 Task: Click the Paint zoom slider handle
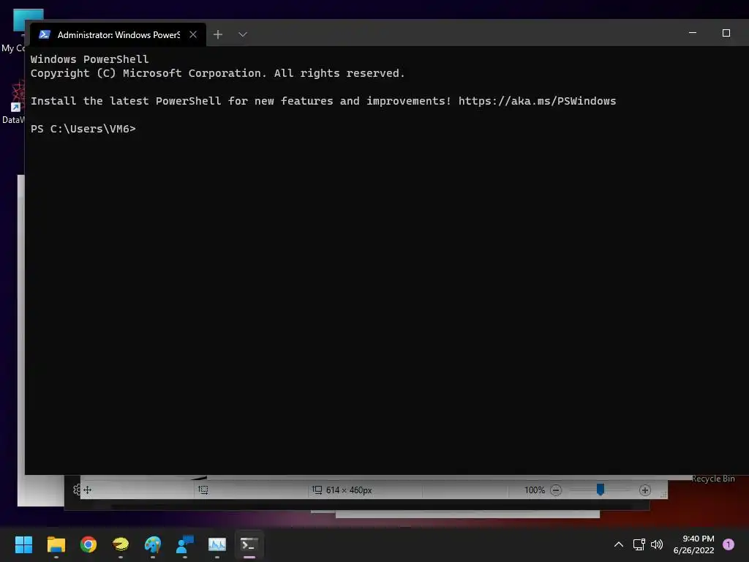tap(601, 490)
